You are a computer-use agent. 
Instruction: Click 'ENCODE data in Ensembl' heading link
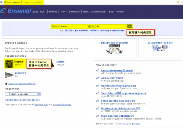click(x=114, y=43)
